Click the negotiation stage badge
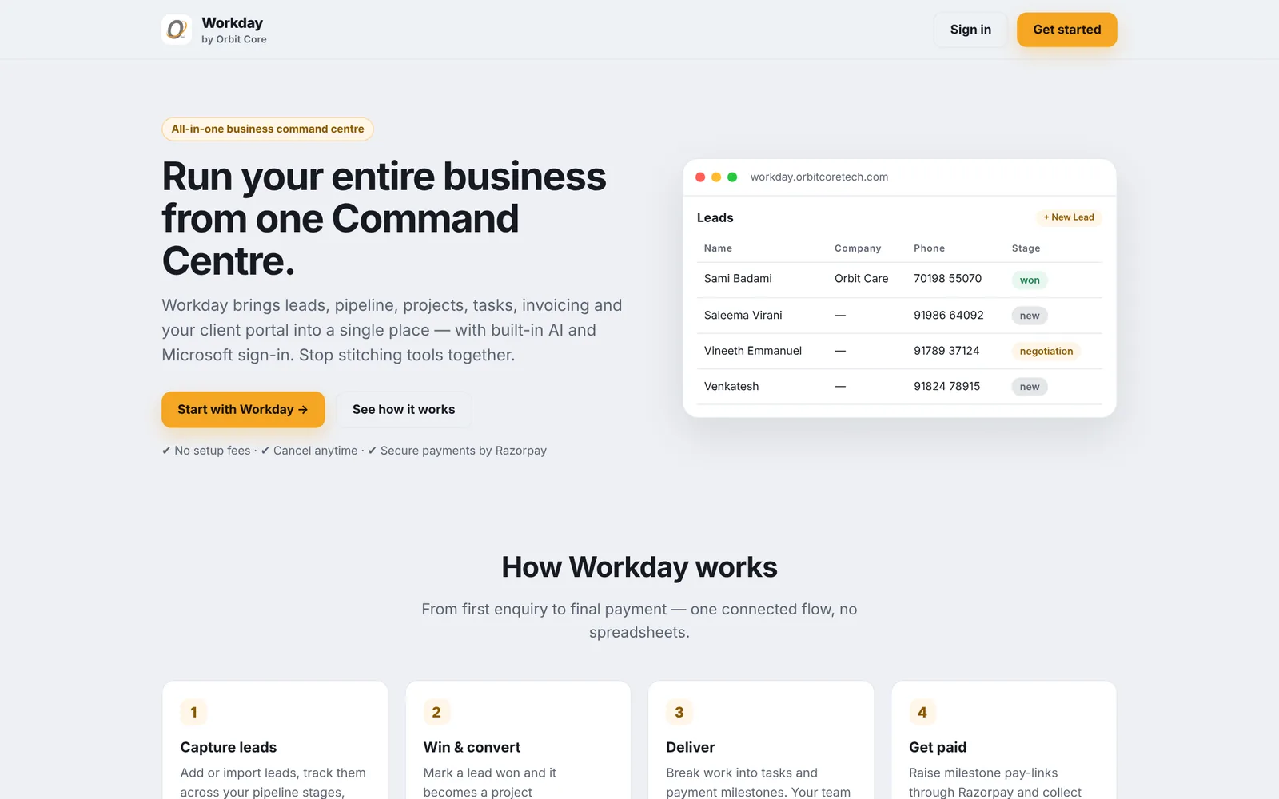Viewport: 1279px width, 799px height. point(1046,352)
